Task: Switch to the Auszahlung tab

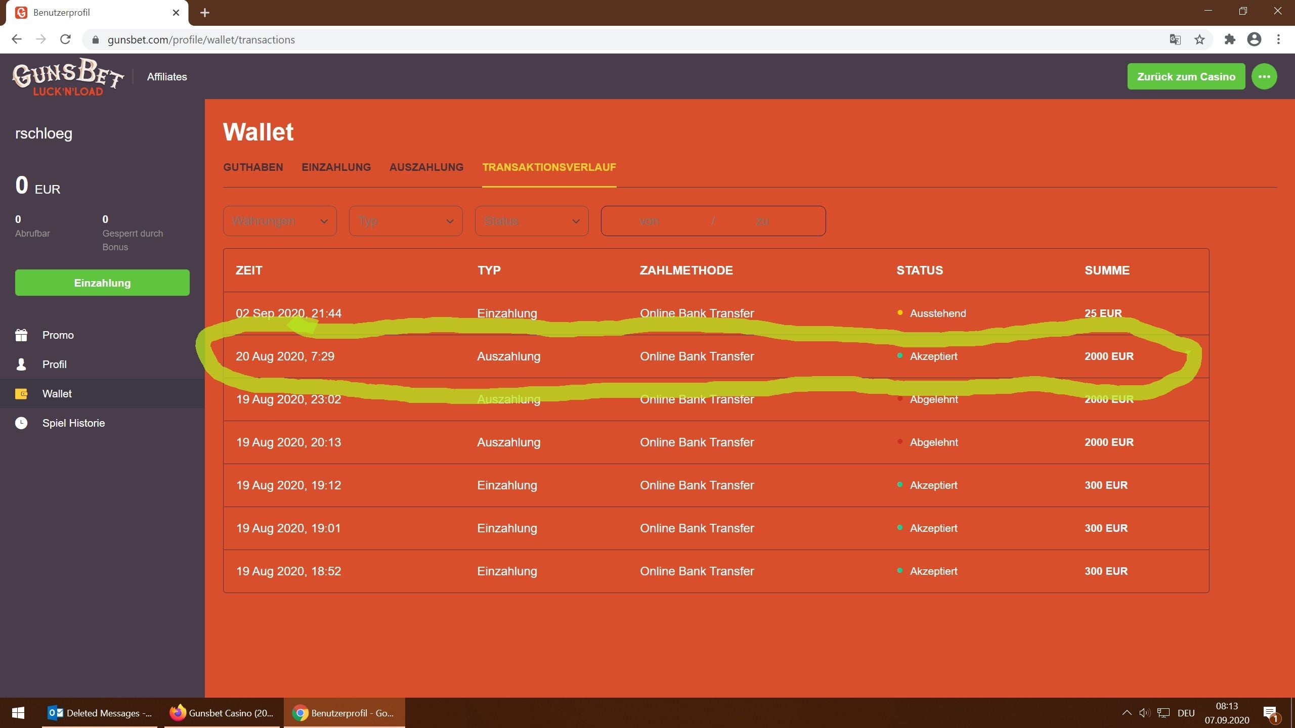Action: tap(426, 167)
